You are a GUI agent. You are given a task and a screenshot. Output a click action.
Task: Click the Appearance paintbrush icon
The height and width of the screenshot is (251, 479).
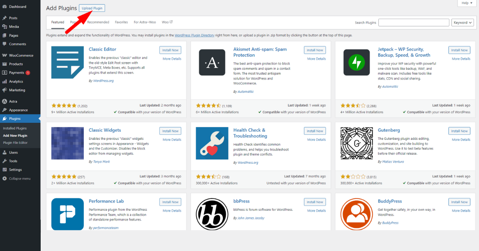click(x=4, y=110)
